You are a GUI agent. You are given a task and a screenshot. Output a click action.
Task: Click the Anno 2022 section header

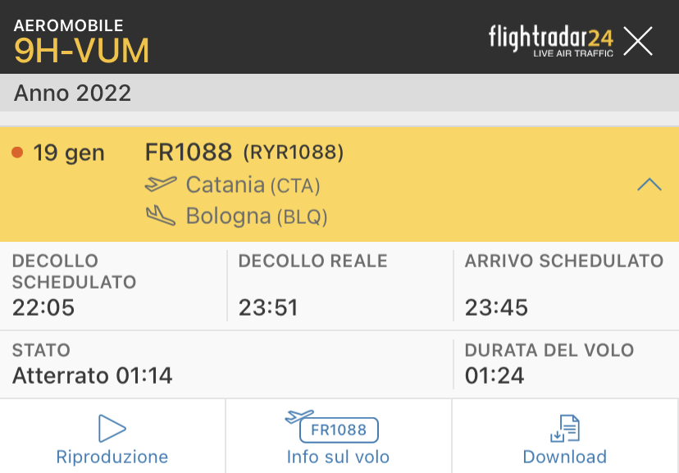[73, 93]
